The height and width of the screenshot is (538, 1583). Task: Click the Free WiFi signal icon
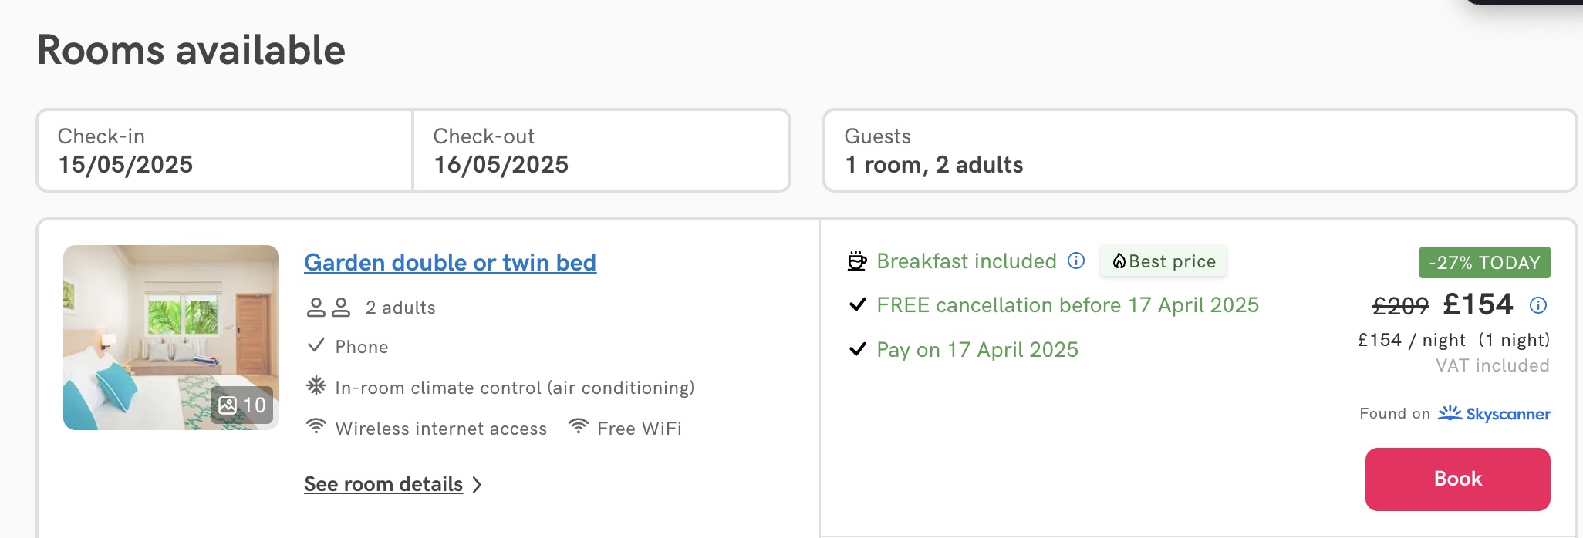(579, 426)
